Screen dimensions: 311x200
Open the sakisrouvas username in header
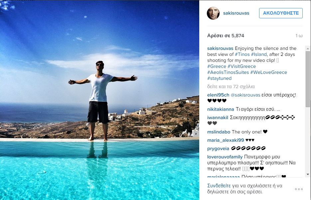236,13
